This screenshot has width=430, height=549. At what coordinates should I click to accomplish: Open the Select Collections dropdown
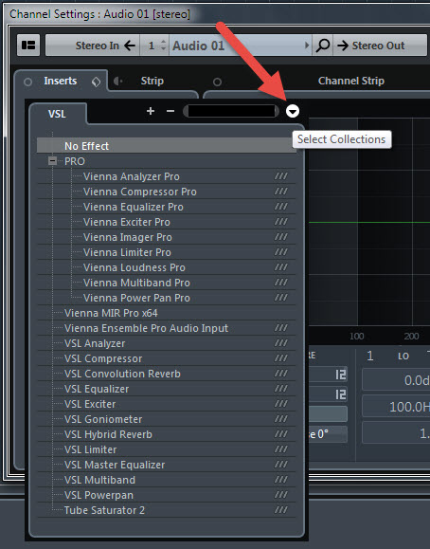293,111
